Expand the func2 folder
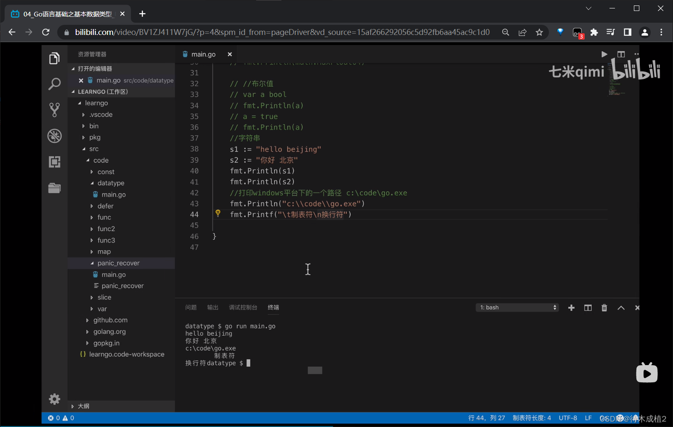 pos(121,229)
